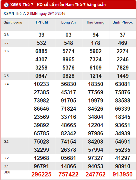
Task: Open the Hậu Giang province link
Action: (x=95, y=22)
